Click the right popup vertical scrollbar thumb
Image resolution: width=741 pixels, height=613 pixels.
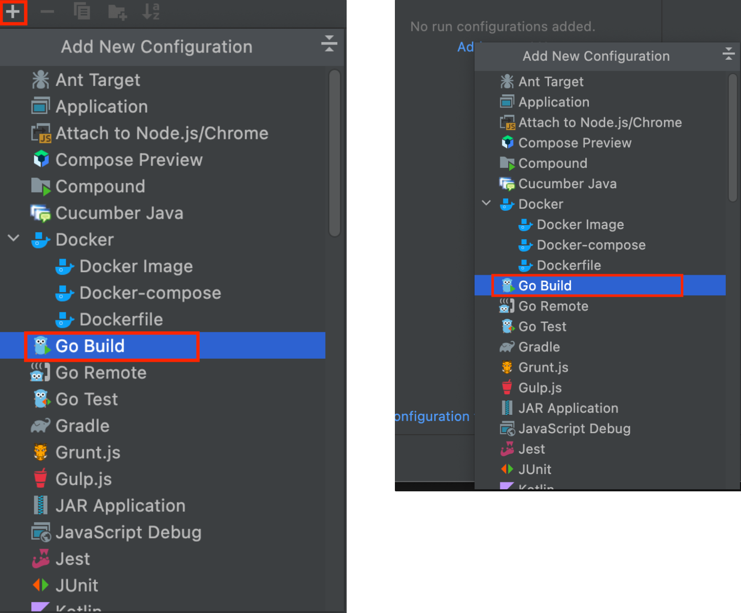click(x=733, y=137)
